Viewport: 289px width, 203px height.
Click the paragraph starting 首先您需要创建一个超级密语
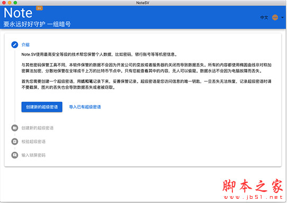click(146, 84)
